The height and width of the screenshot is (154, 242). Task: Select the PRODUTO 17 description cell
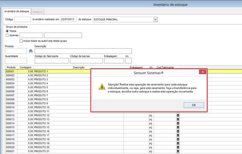pyautogui.click(x=79, y=135)
